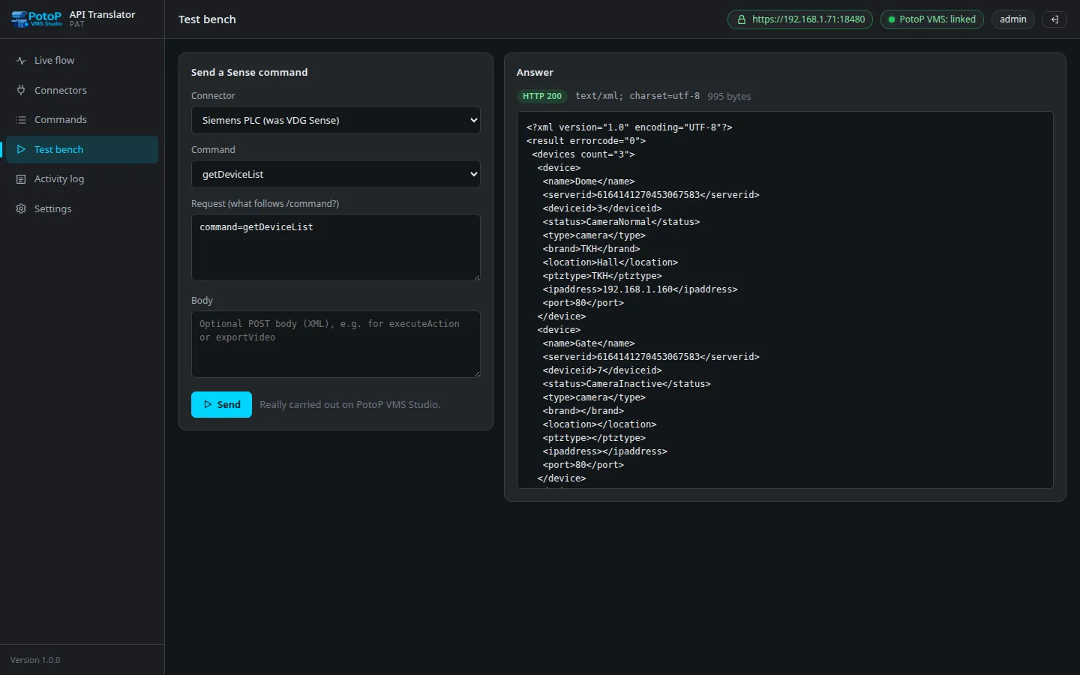The width and height of the screenshot is (1080, 675).
Task: Focus the optional Body text area
Action: coord(336,344)
